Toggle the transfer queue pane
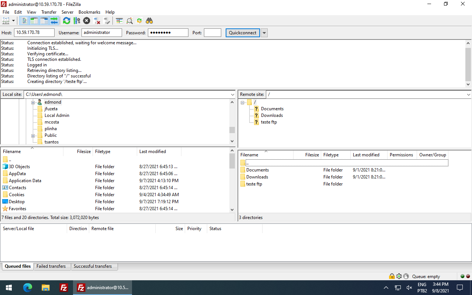Viewport: 472px width, 295px height. click(54, 21)
